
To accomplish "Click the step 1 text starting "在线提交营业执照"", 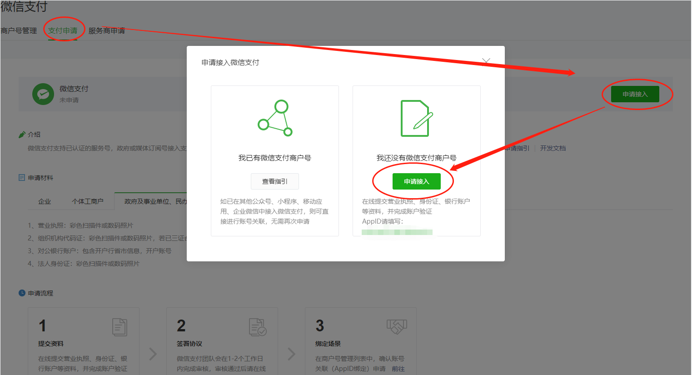I will point(83,364).
